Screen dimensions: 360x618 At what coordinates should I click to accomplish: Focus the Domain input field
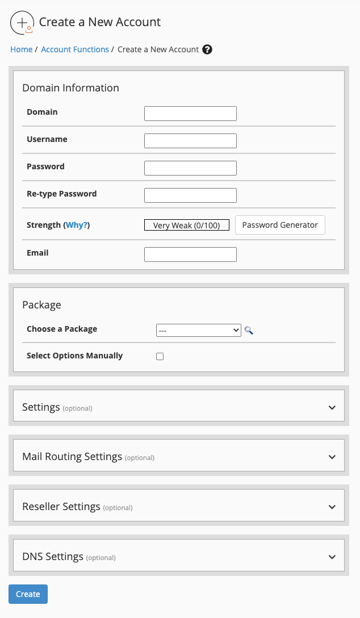point(191,114)
